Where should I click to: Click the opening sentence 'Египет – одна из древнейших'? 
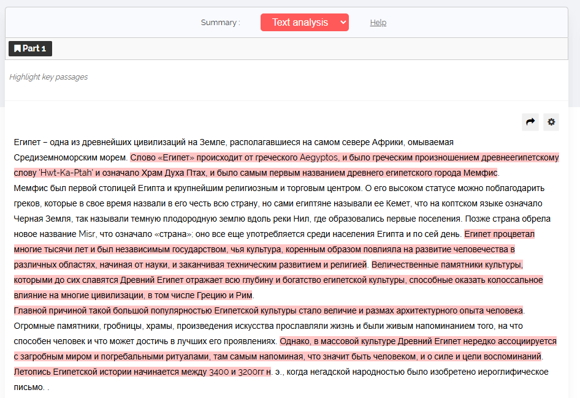pos(234,150)
